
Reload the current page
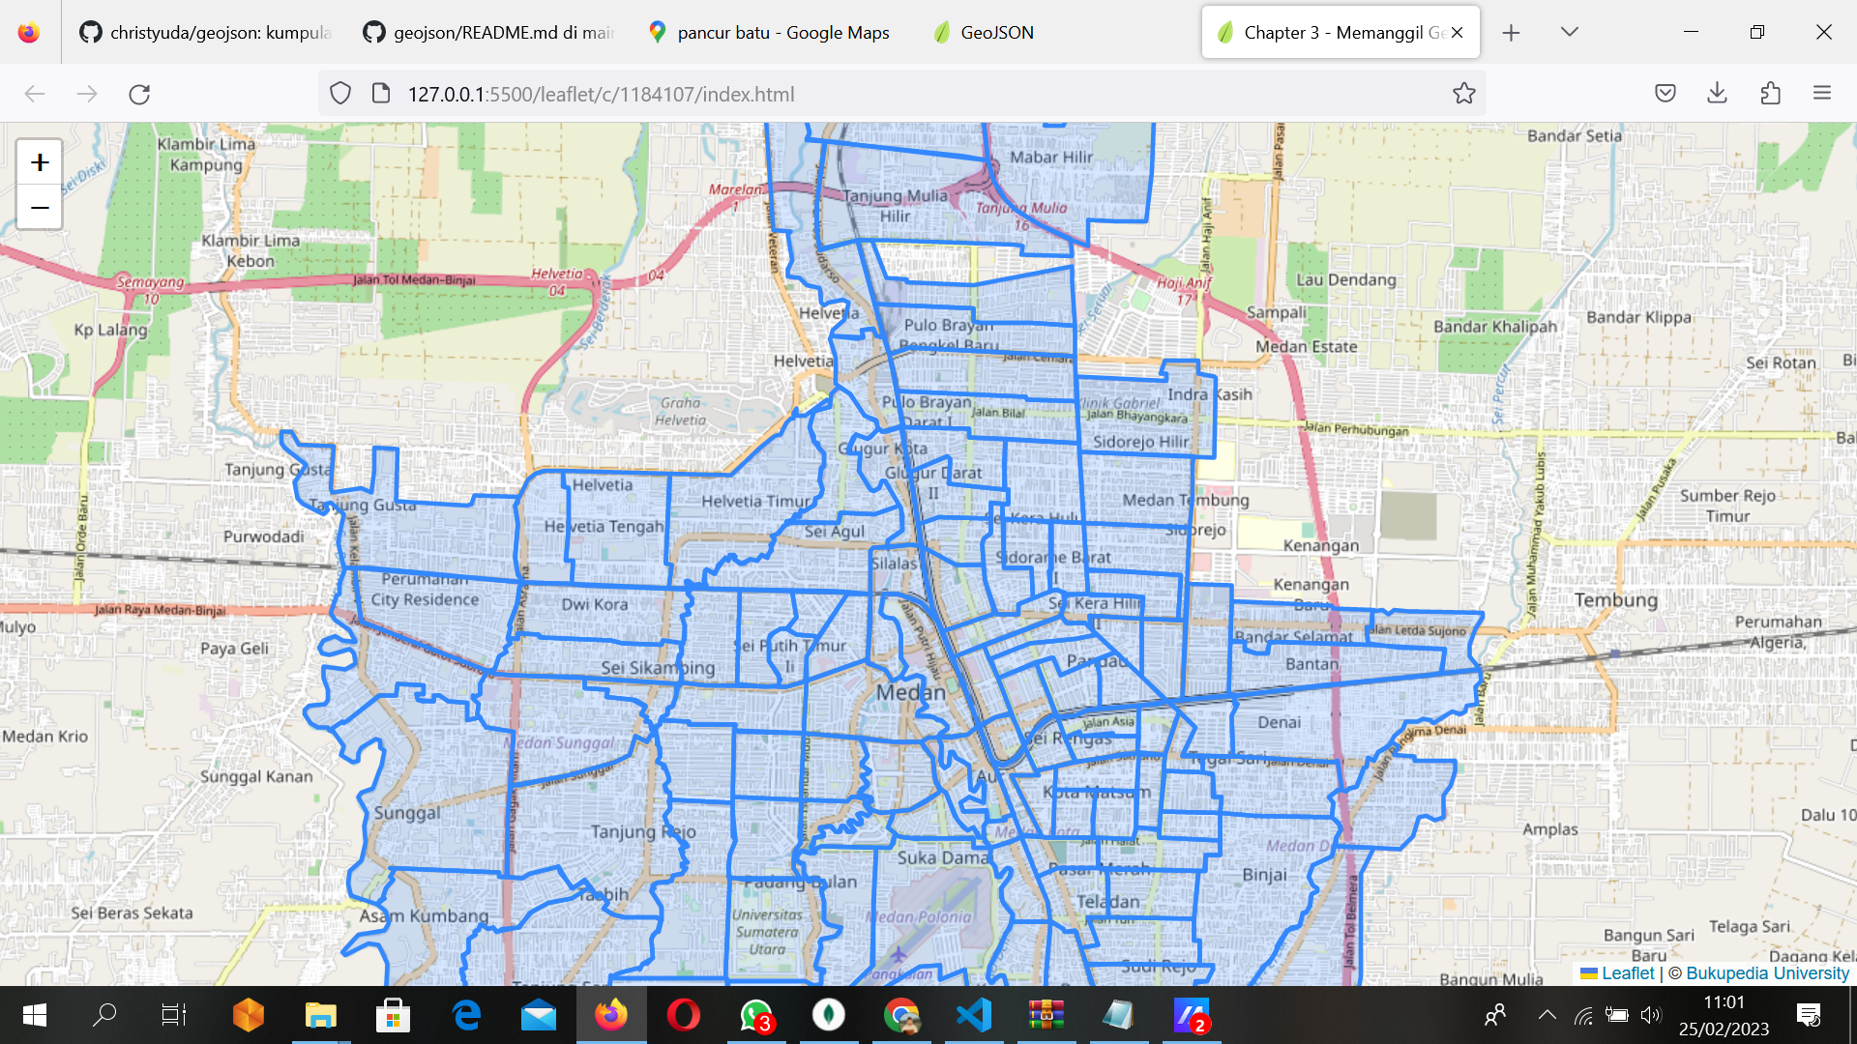pos(139,94)
